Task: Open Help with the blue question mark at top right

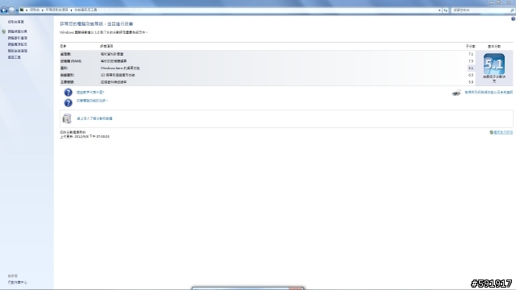Action: click(513, 19)
